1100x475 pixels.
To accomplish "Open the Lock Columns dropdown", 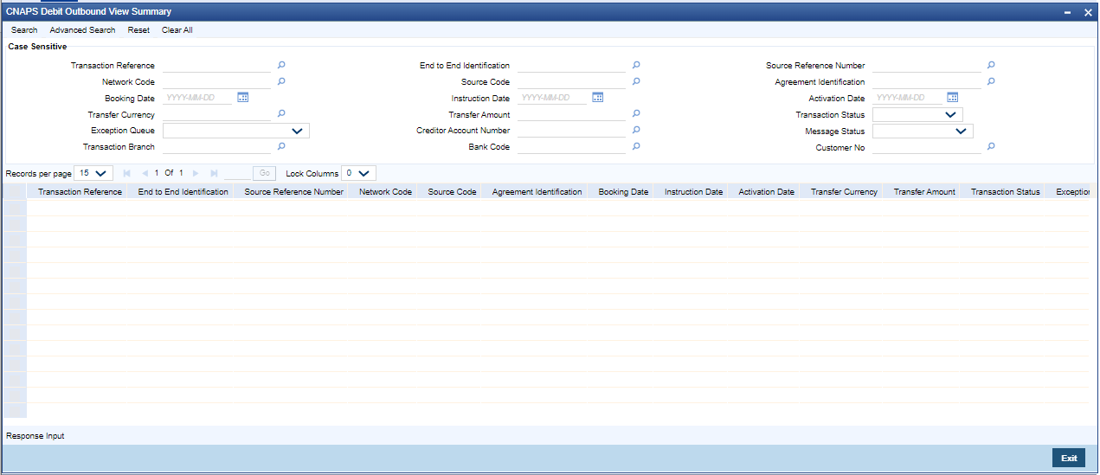I will click(x=359, y=173).
